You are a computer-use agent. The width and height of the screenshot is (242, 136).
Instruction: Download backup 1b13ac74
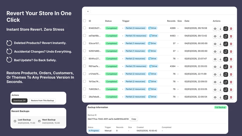[221, 82]
